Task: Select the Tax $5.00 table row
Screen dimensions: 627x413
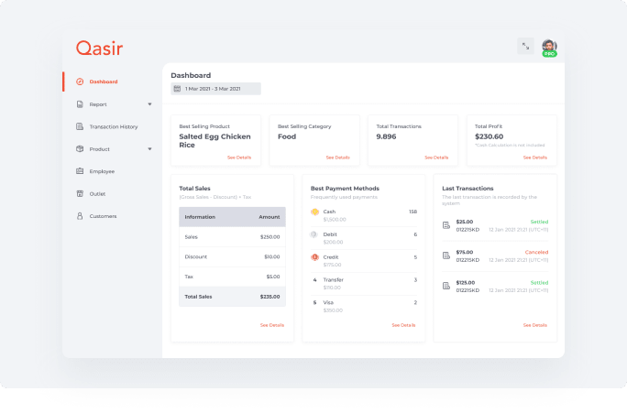Action: point(232,277)
